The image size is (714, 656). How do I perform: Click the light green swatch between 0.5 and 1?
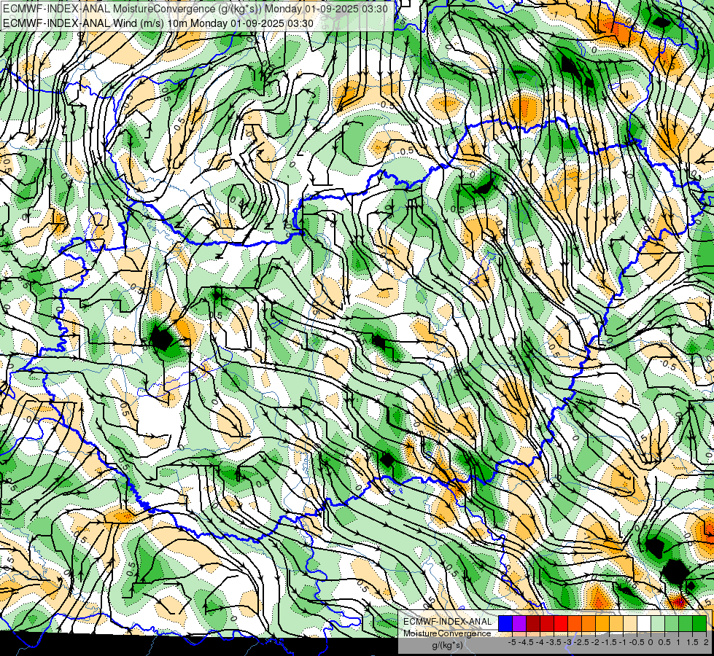[x=672, y=623]
